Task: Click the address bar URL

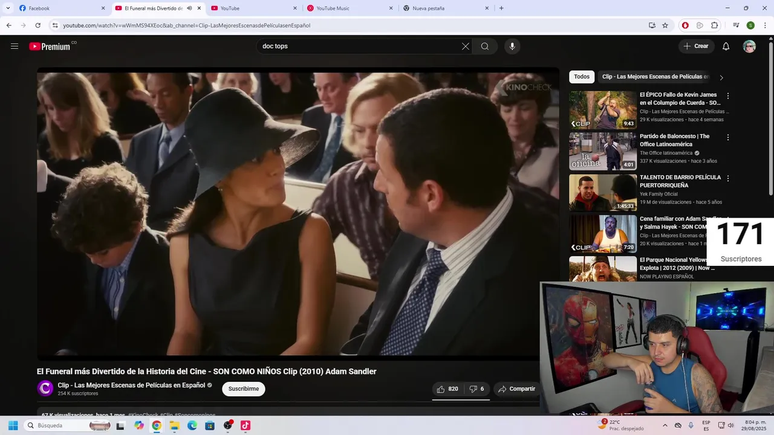Action: [x=187, y=25]
